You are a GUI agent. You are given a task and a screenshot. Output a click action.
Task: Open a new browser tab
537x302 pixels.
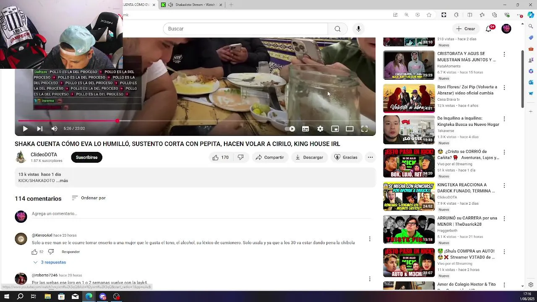[231, 5]
